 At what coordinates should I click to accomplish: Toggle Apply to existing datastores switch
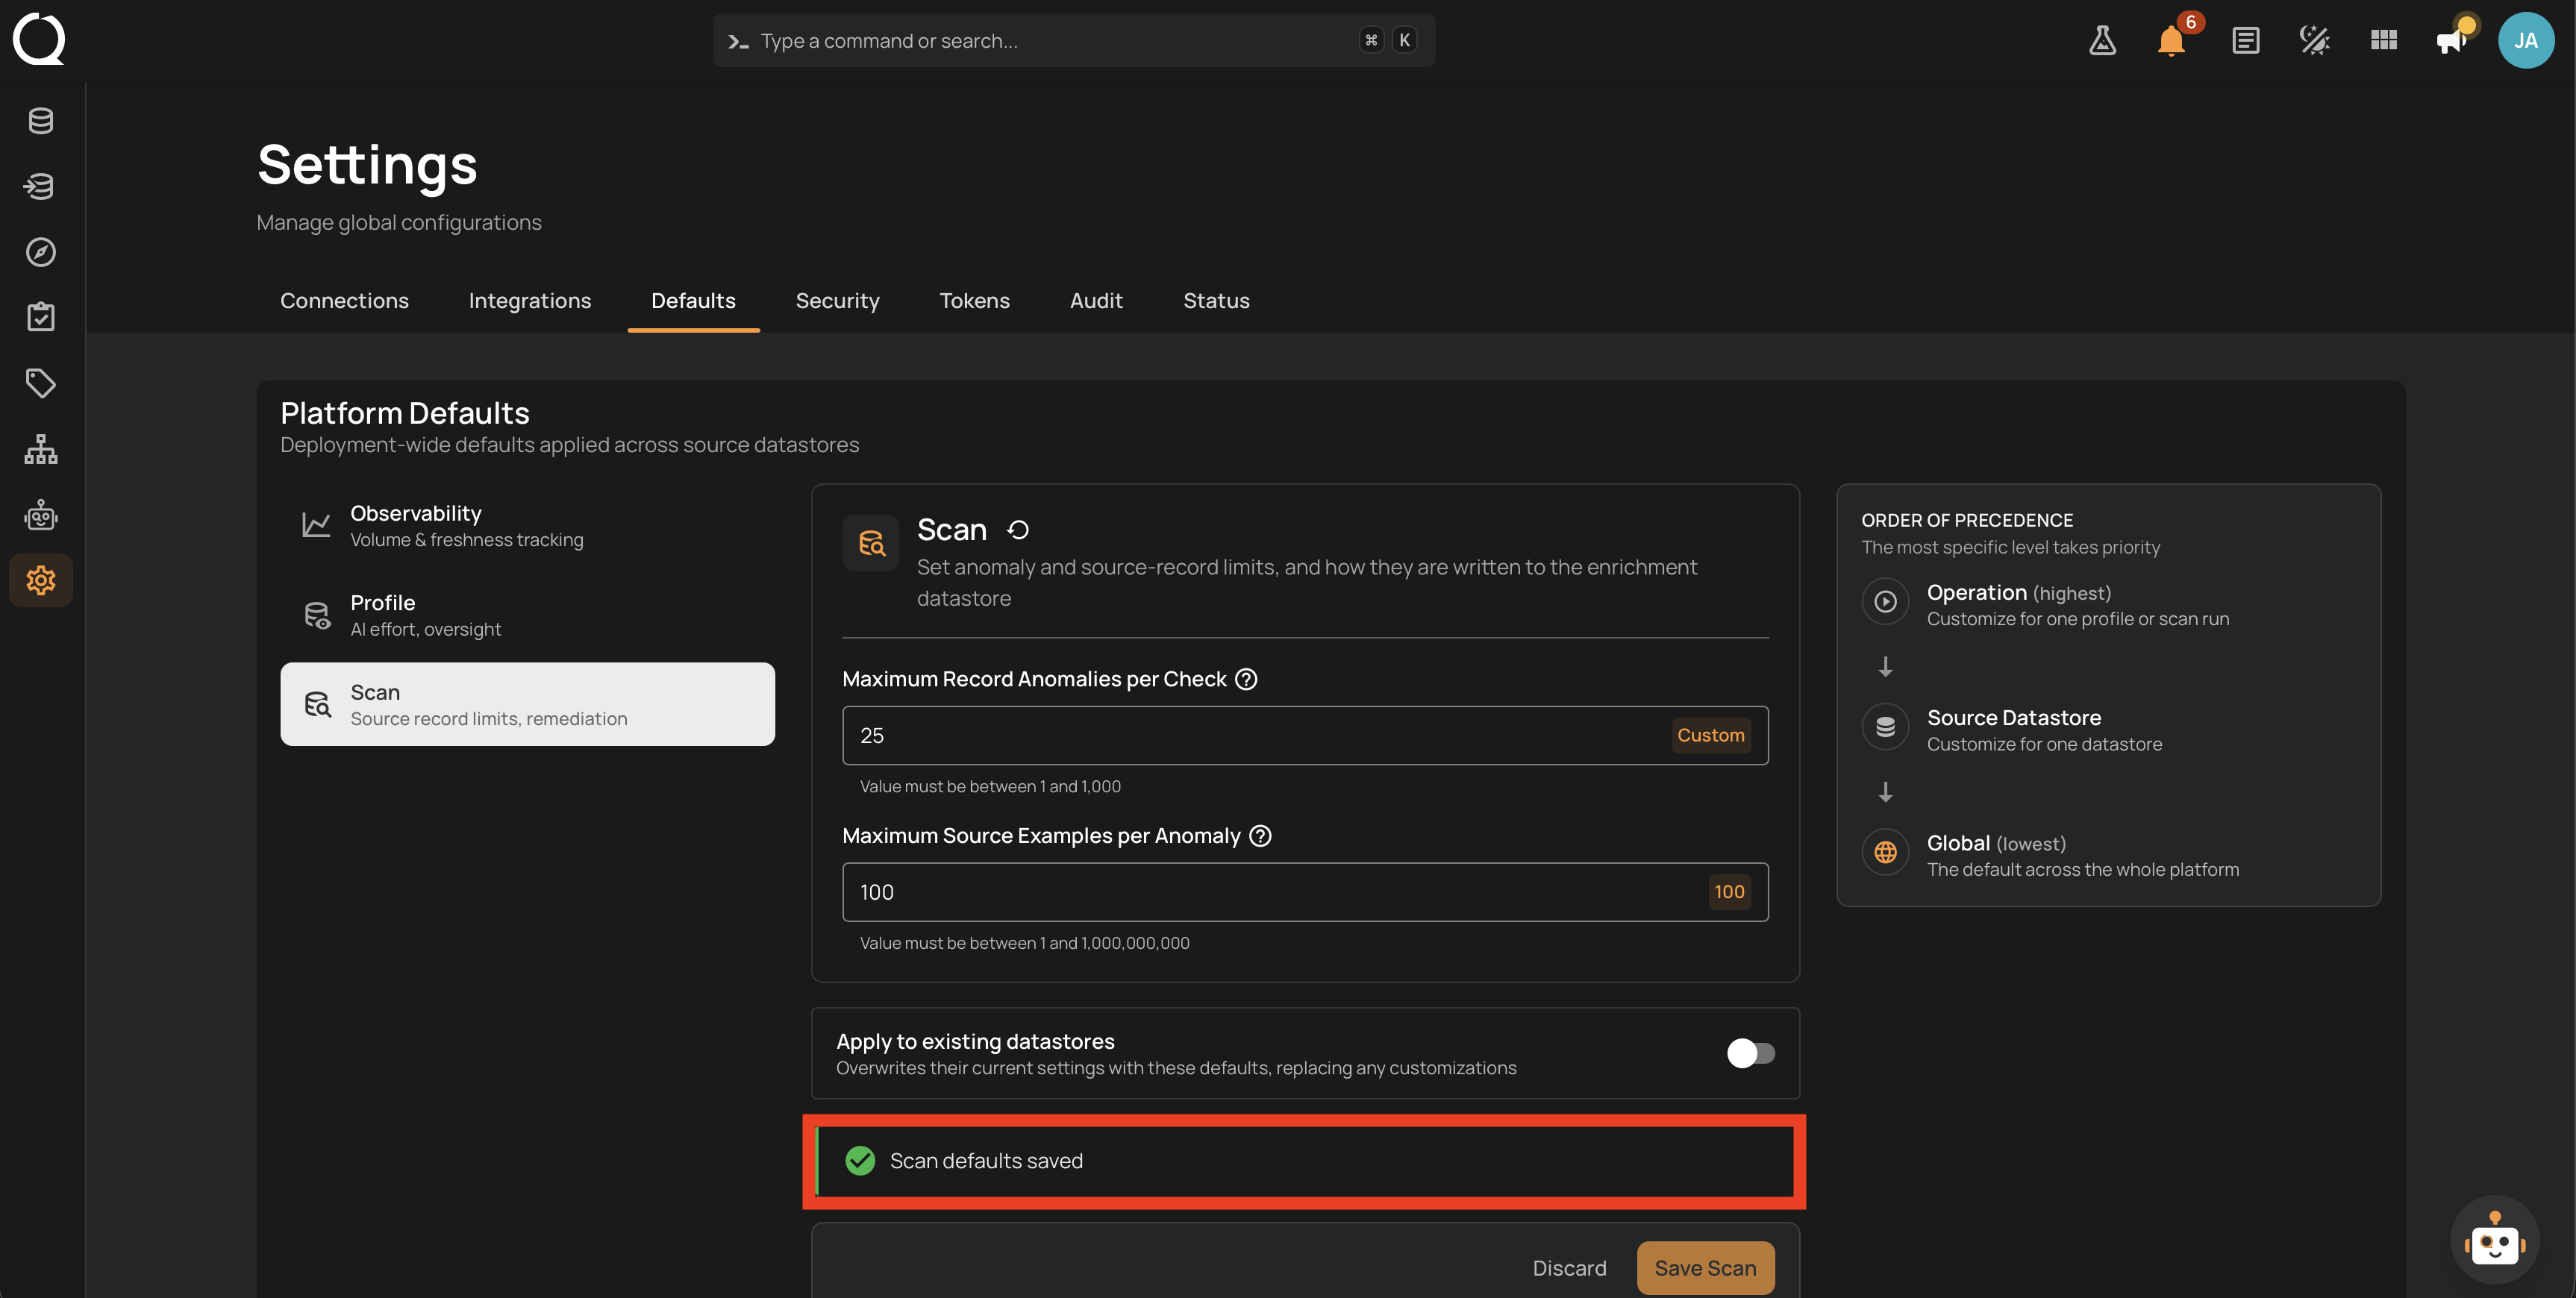pyautogui.click(x=1750, y=1053)
